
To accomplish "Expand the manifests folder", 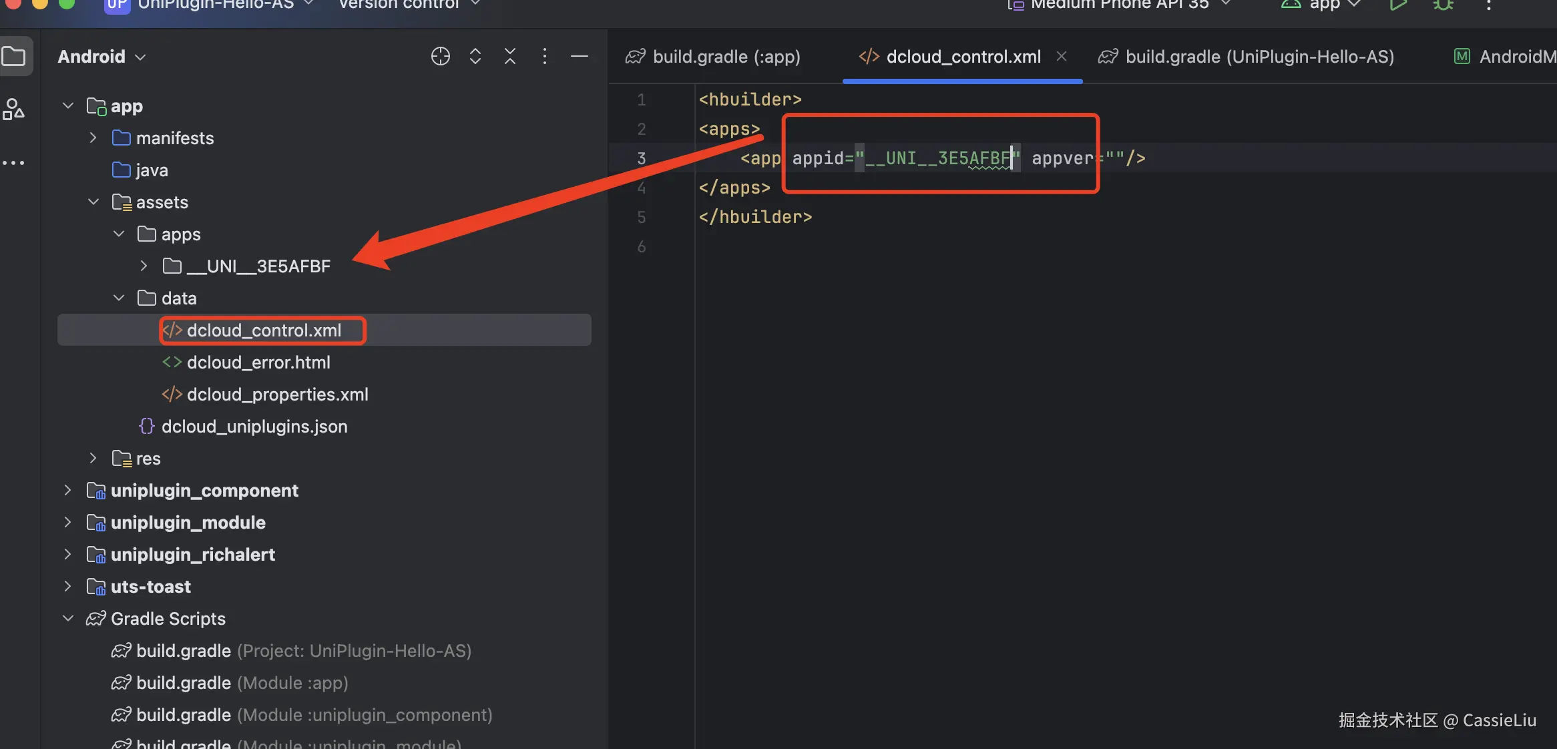I will coord(93,138).
